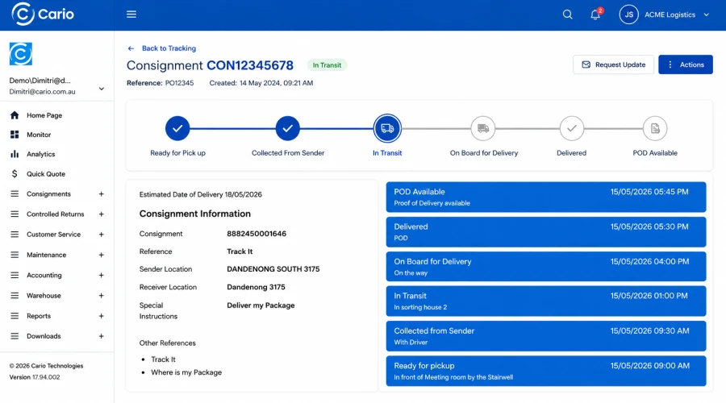Viewport: 726px width, 403px height.
Task: Click the JS user avatar
Action: (628, 15)
